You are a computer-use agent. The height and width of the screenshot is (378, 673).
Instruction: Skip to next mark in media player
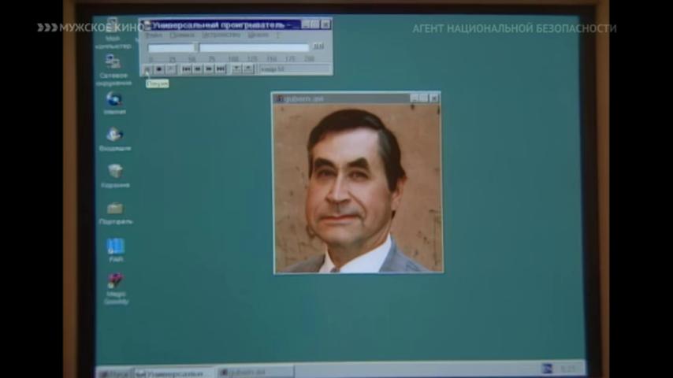(x=221, y=69)
